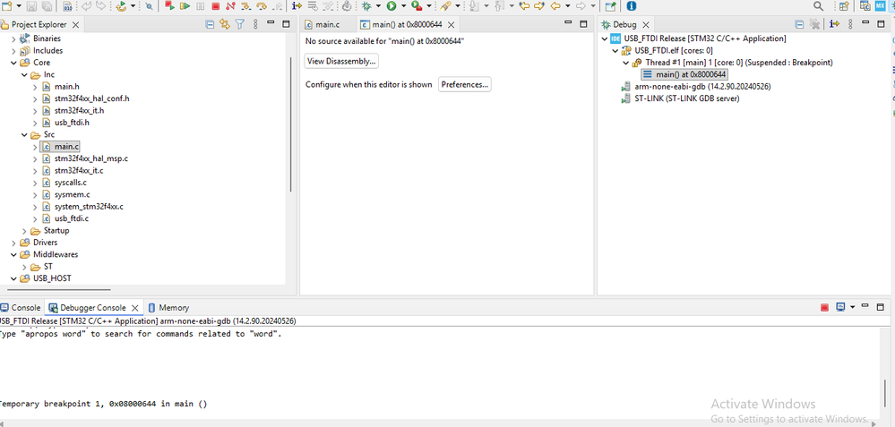Viewport: 895px width, 427px height.
Task: Click the Preferences... button
Action: click(465, 84)
